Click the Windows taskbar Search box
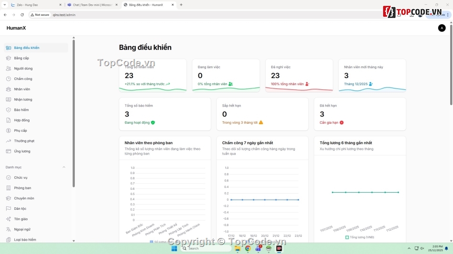The width and height of the screenshot is (453, 254). (x=206, y=248)
